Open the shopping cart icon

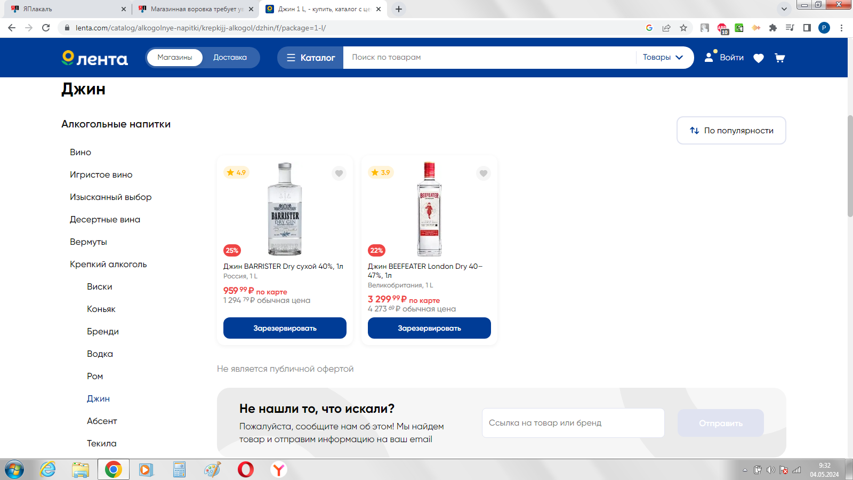(x=779, y=58)
